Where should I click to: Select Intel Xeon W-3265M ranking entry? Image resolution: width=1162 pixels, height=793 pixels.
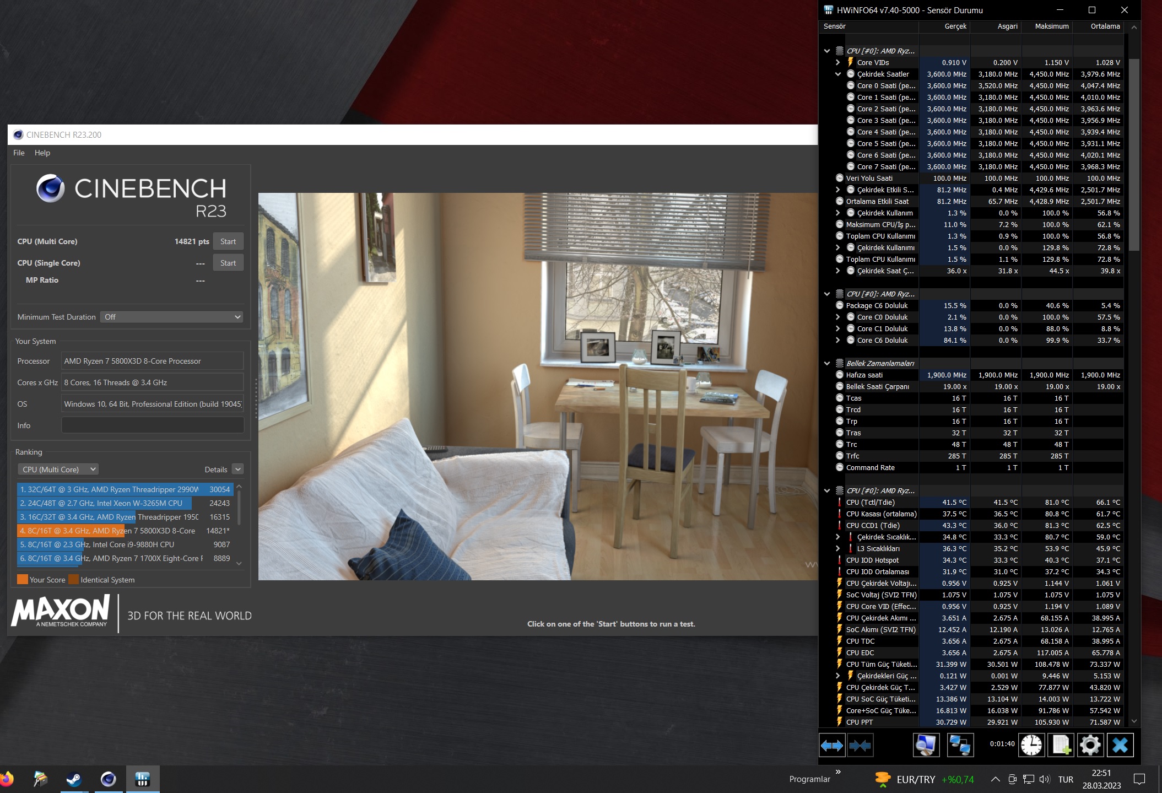click(125, 503)
